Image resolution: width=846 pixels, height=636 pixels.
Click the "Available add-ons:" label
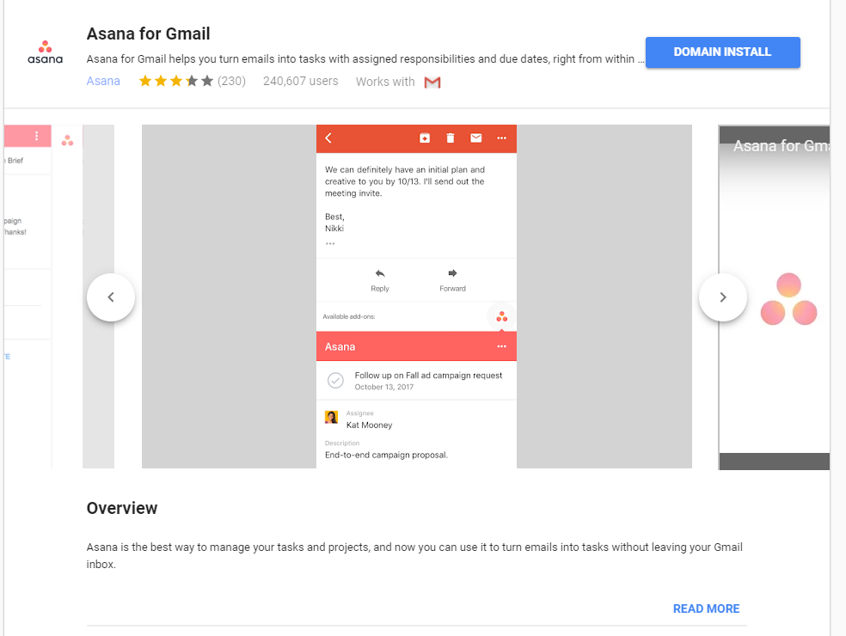tap(349, 316)
